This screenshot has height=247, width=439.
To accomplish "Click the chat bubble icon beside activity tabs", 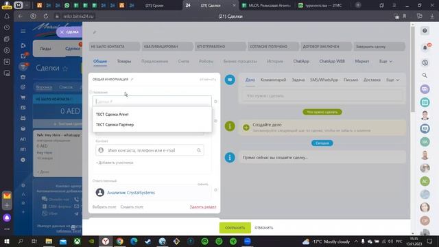I will 230,80.
